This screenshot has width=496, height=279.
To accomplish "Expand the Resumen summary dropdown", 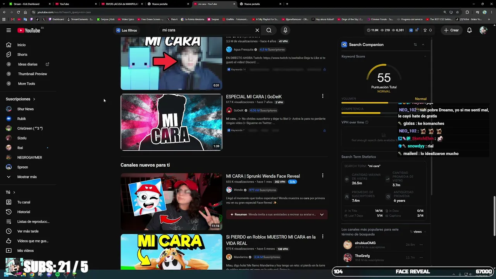I will pyautogui.click(x=322, y=214).
